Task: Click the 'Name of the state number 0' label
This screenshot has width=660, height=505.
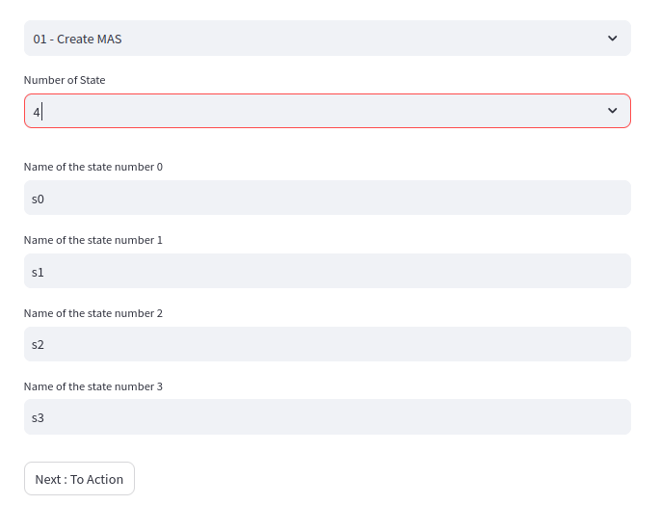Action: [93, 167]
